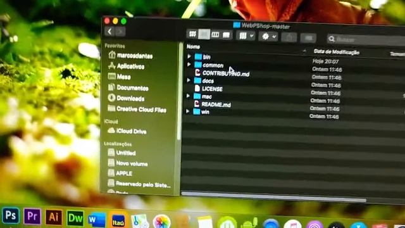Image resolution: width=405 pixels, height=228 pixels.
Task: Expand the win folder disclosure triangle
Action: pos(188,111)
